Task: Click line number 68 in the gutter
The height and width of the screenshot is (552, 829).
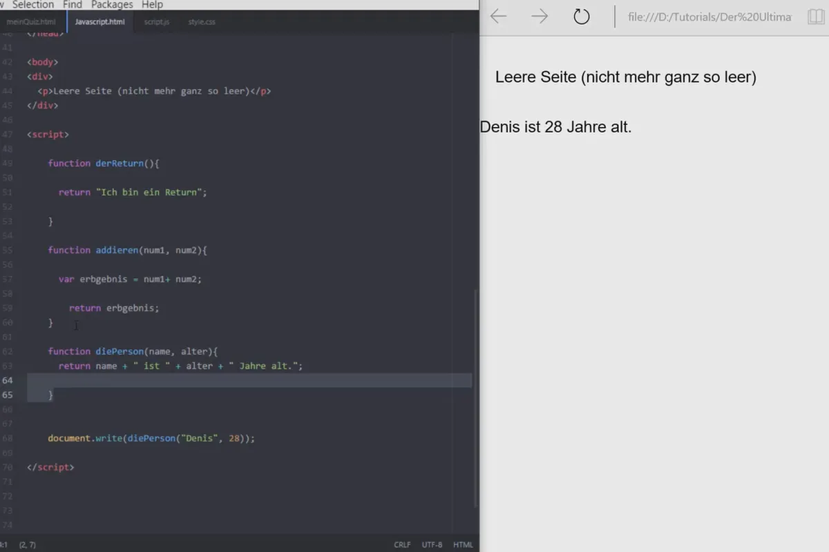Action: 8,438
